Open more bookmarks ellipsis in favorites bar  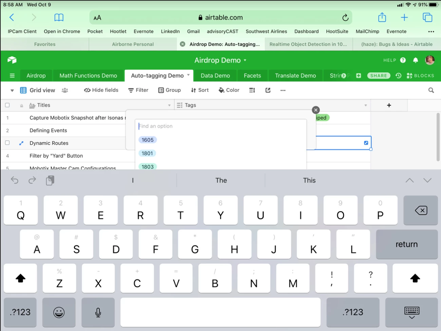point(431,32)
